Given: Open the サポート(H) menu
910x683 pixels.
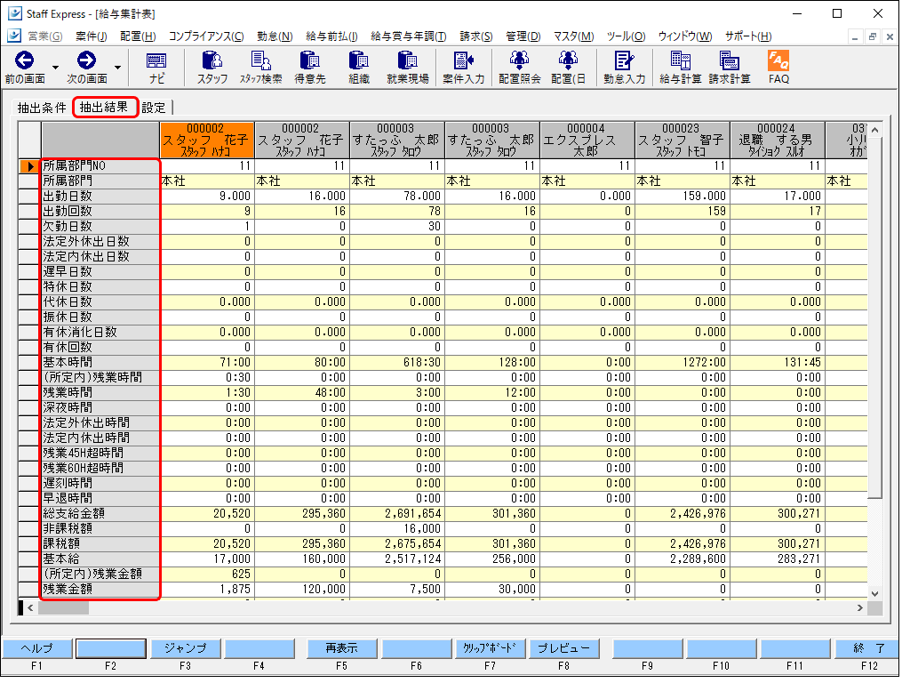Looking at the screenshot, I should (x=748, y=36).
